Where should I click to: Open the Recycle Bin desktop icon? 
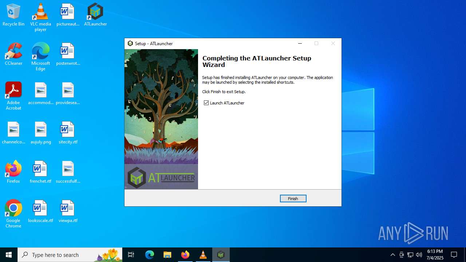13,15
